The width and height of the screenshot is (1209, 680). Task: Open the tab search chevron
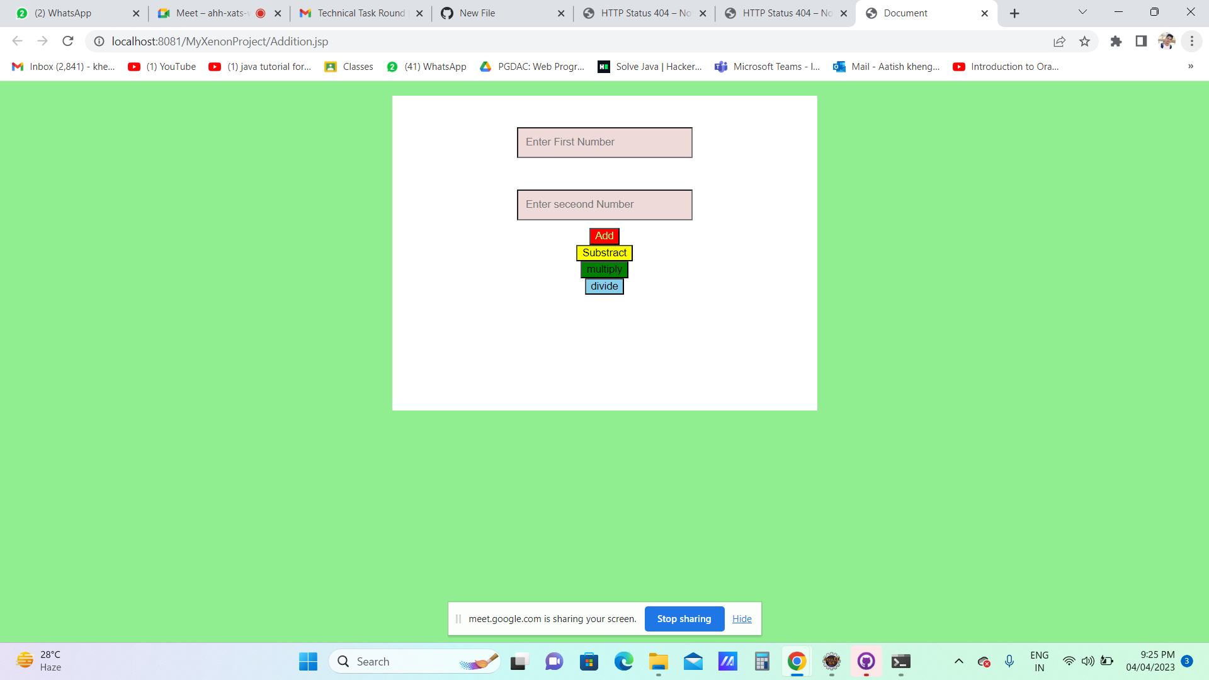click(1082, 12)
